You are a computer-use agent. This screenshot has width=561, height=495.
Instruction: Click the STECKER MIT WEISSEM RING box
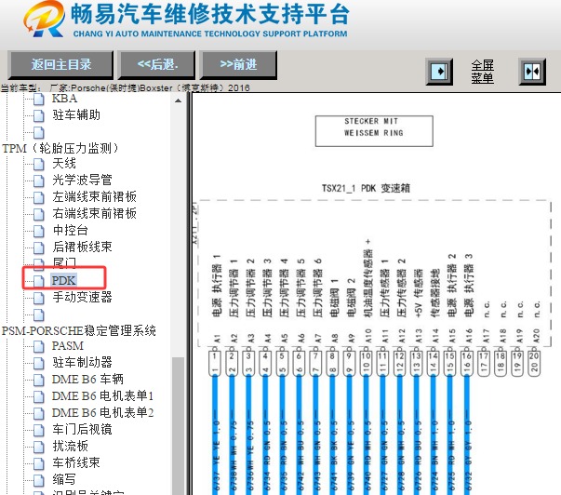(x=374, y=131)
